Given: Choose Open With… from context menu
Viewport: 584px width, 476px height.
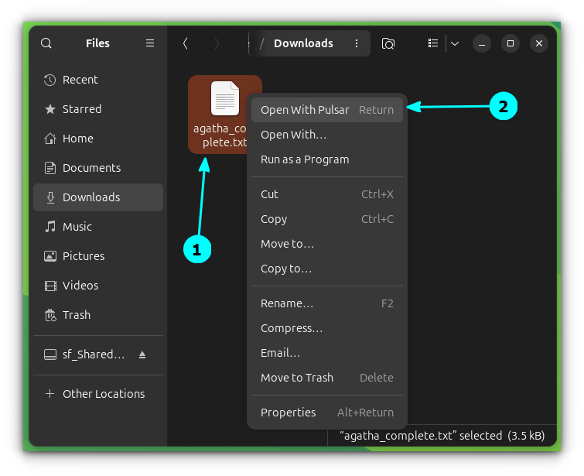Looking at the screenshot, I should 294,135.
